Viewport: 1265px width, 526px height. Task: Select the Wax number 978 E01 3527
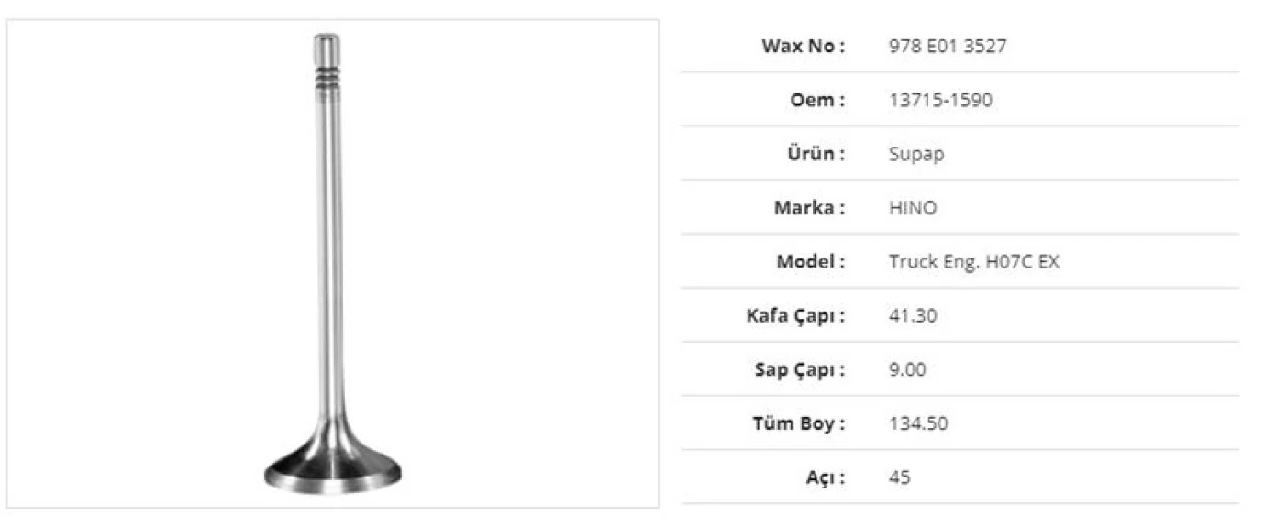pos(947,46)
